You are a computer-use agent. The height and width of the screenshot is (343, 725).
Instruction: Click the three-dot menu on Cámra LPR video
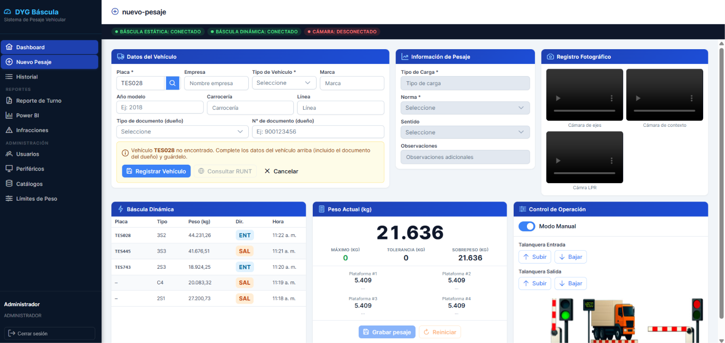[x=612, y=160]
